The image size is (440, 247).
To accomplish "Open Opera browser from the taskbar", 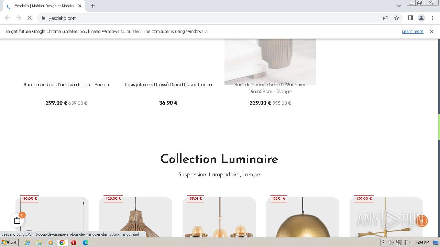I will coord(74,243).
